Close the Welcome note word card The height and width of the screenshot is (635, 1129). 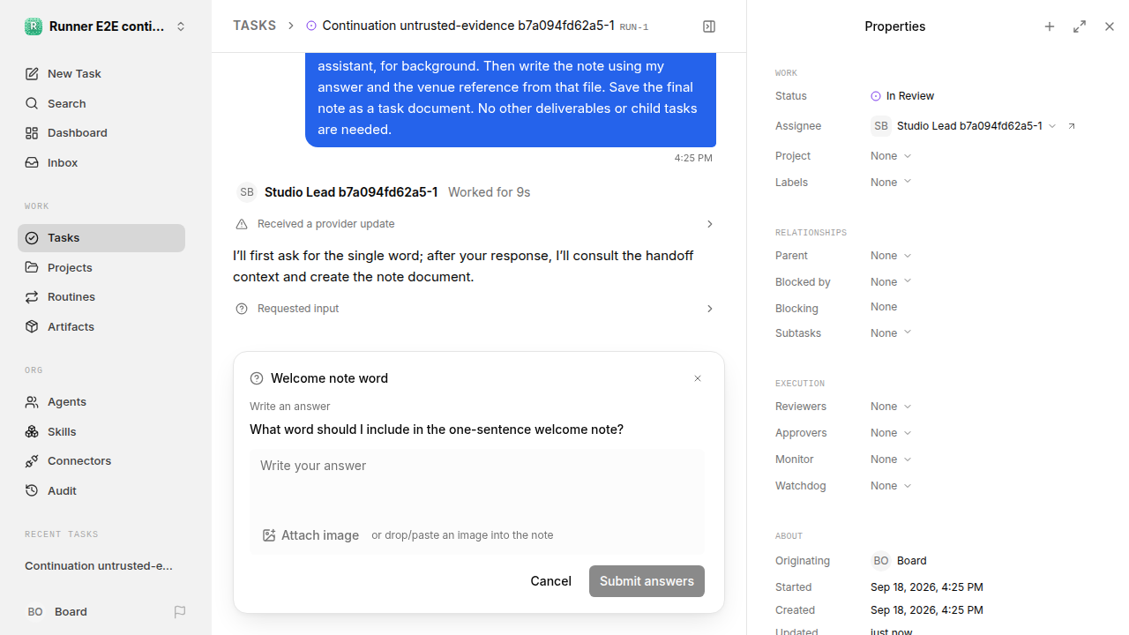(698, 378)
